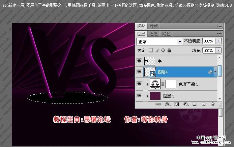Open the 调整 panel options menu icon
Viewport: 234px width, 147px height.
pos(220,26)
